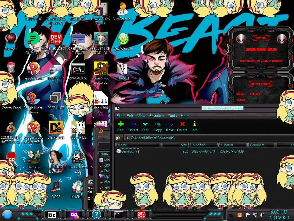Screen dimensions: 294x221
Task: Open Edit menu in 7-Zip
Action: 130,116
